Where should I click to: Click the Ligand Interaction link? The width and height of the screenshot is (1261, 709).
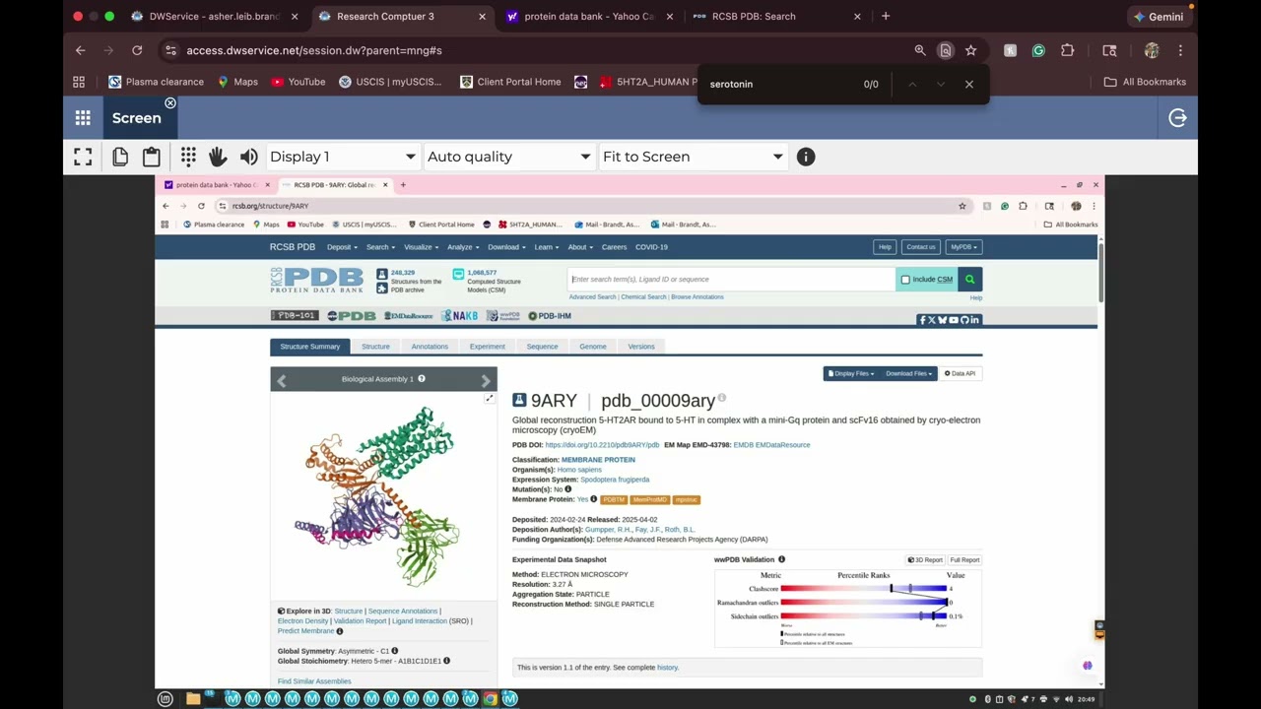pyautogui.click(x=419, y=621)
